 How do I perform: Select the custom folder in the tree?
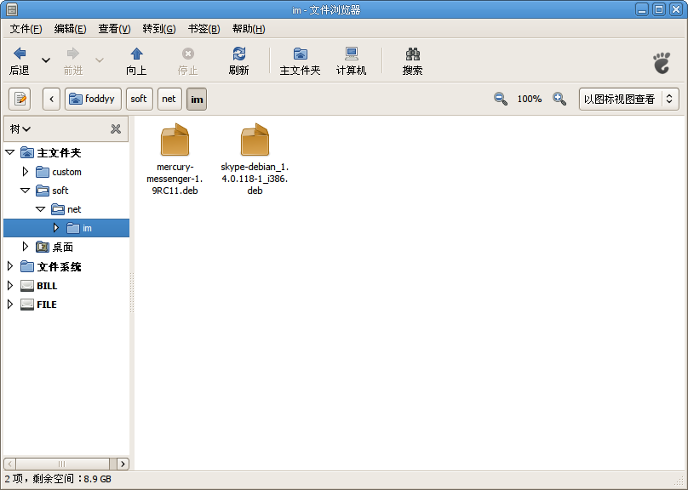(x=59, y=171)
